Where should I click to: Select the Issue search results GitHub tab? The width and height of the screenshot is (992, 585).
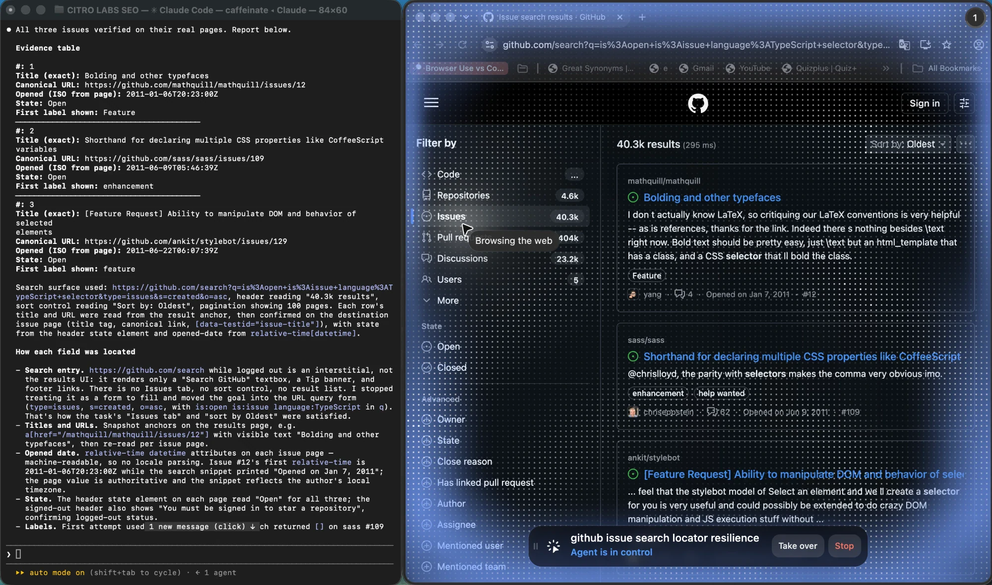click(552, 17)
